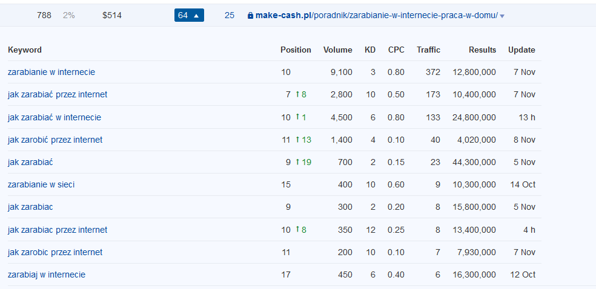This screenshot has height=289, width=596.
Task: Expand the dropdown arrow after the URL
Action: tap(502, 16)
